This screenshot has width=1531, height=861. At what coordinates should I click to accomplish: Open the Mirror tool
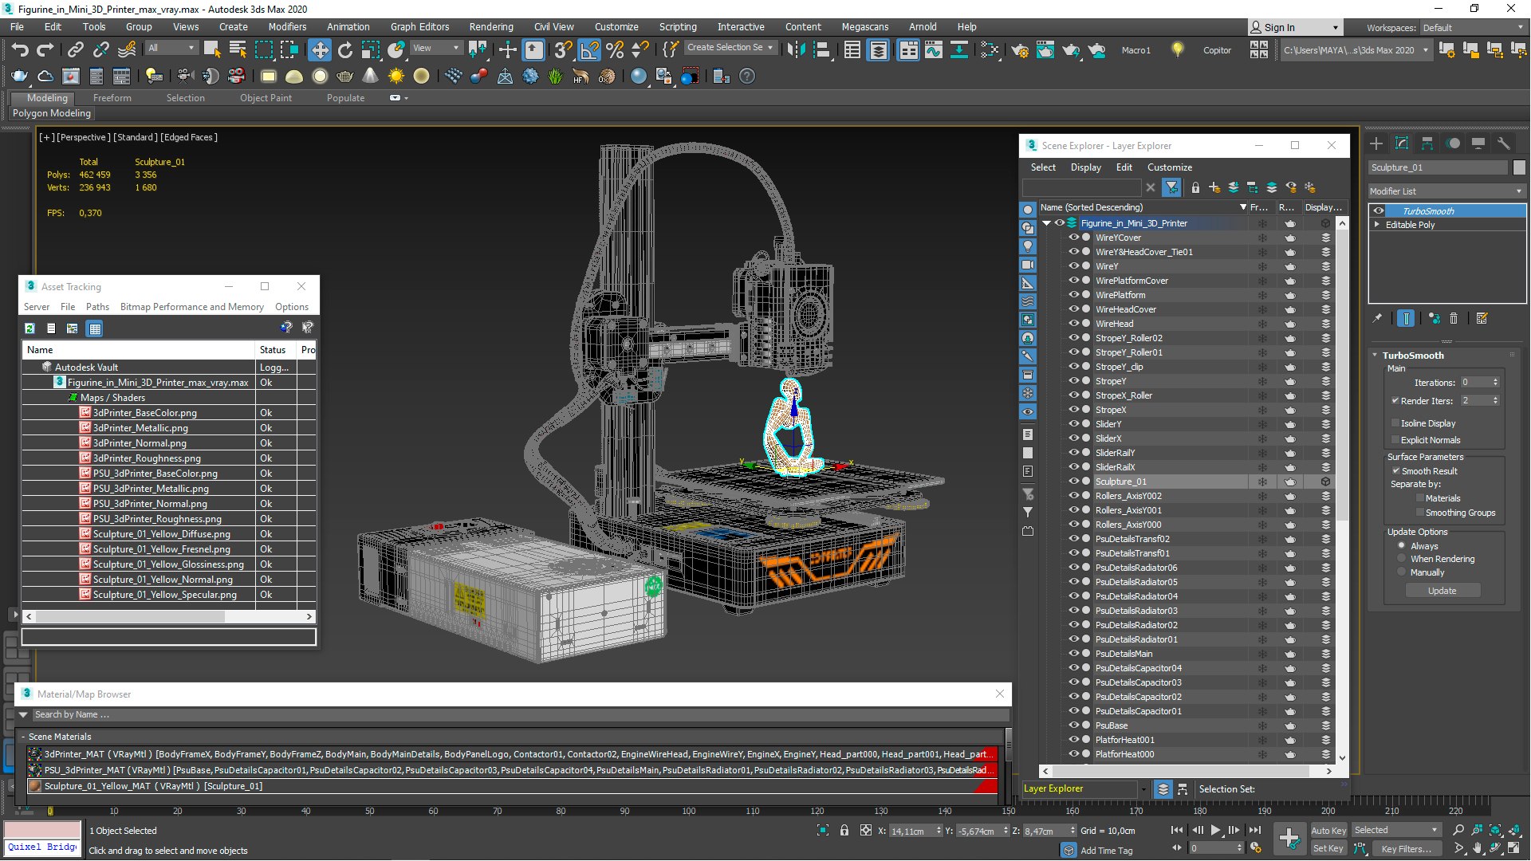795,49
